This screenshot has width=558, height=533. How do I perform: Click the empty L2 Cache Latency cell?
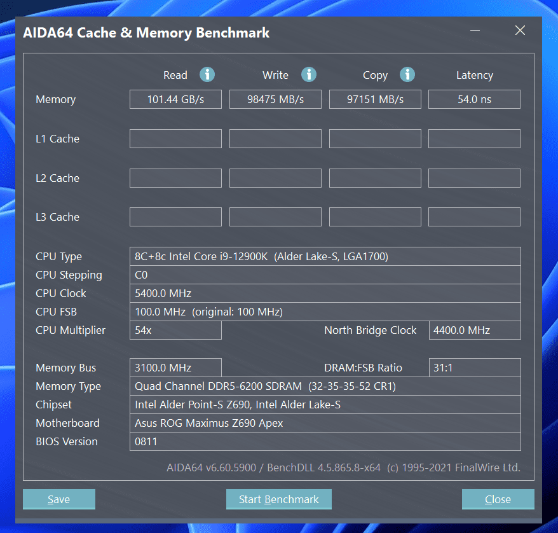tap(474, 178)
